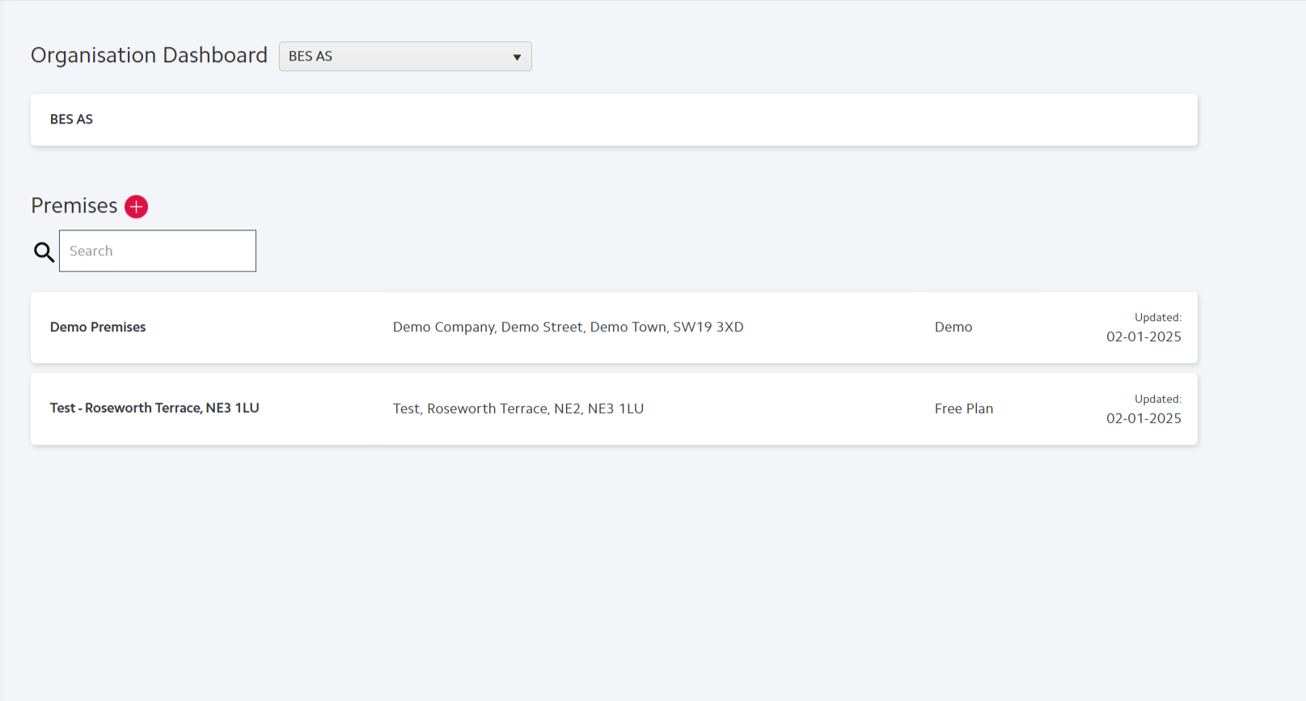Click BES AS text inside the organisation card
Screen dimensions: 1306x701
pyautogui.click(x=71, y=120)
